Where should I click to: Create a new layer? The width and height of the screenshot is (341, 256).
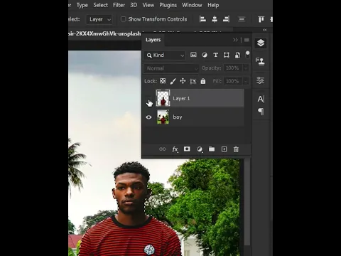pyautogui.click(x=224, y=149)
